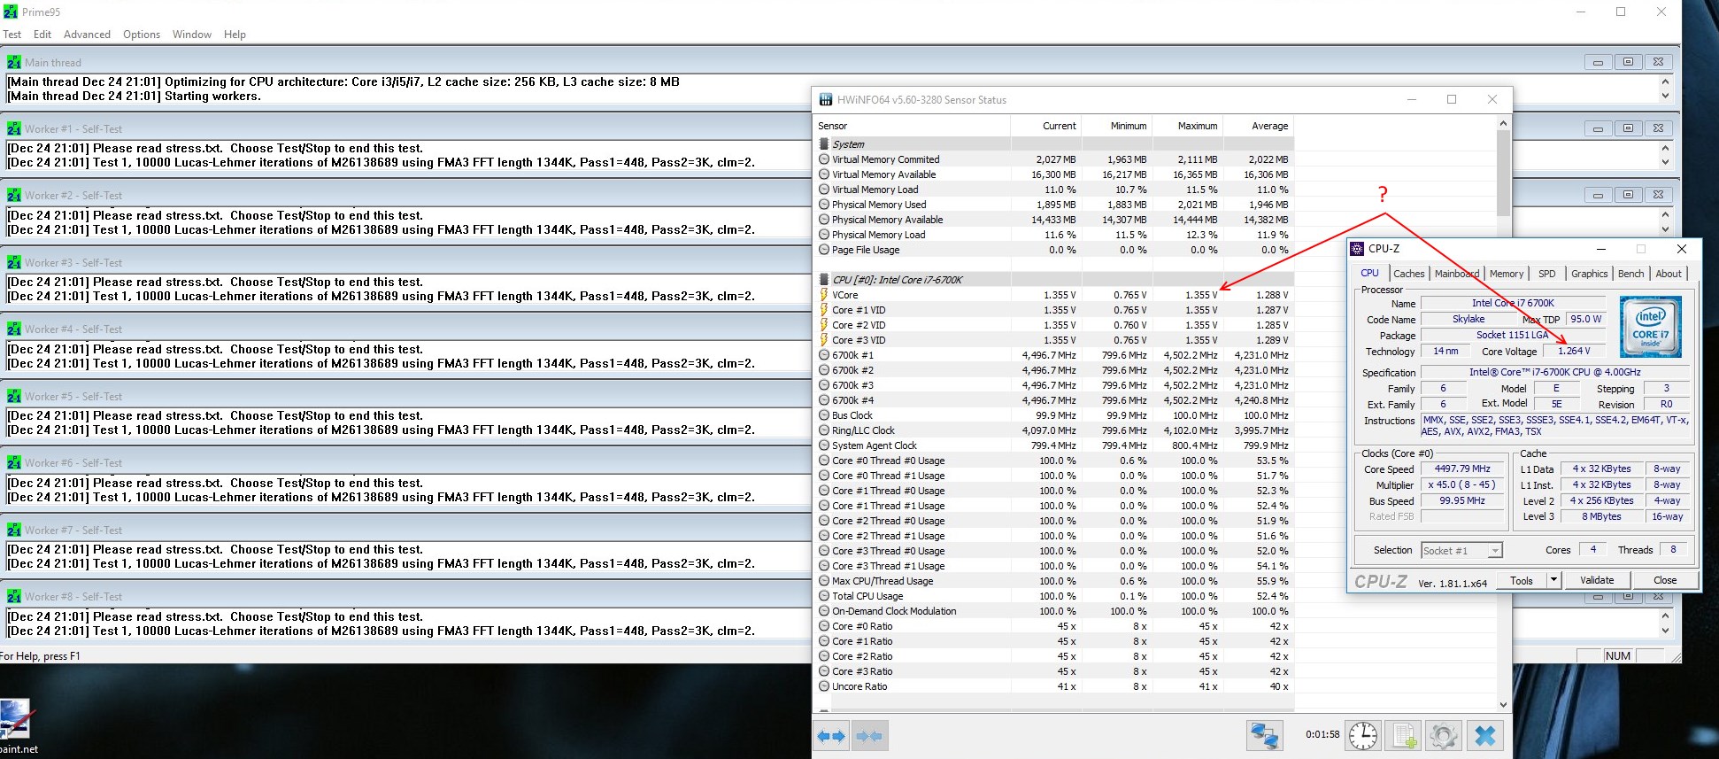The image size is (1719, 759).
Task: Open the Window menu in Prime95
Action: point(192,35)
